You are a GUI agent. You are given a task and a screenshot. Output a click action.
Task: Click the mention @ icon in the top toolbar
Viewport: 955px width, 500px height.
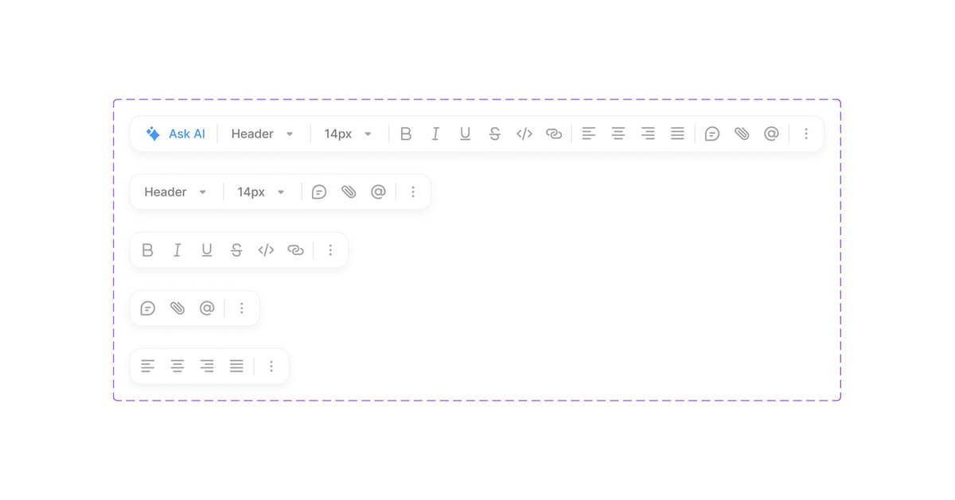pos(771,134)
